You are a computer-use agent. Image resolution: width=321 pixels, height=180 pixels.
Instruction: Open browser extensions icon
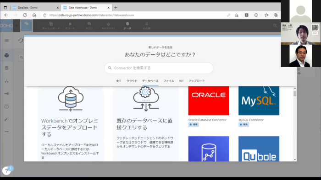(x=256, y=15)
